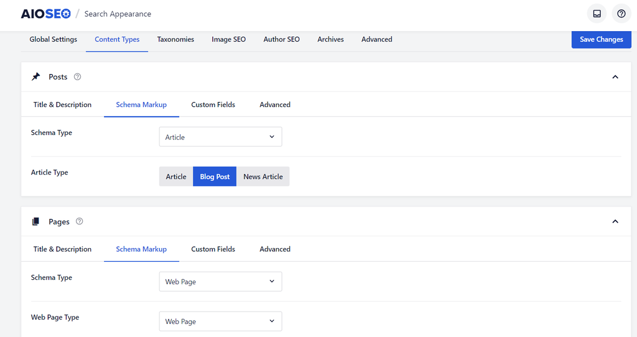637x337 pixels.
Task: Open the Web Page Type dropdown
Action: point(220,321)
